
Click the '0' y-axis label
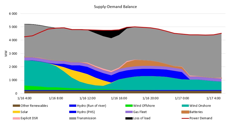16,94
